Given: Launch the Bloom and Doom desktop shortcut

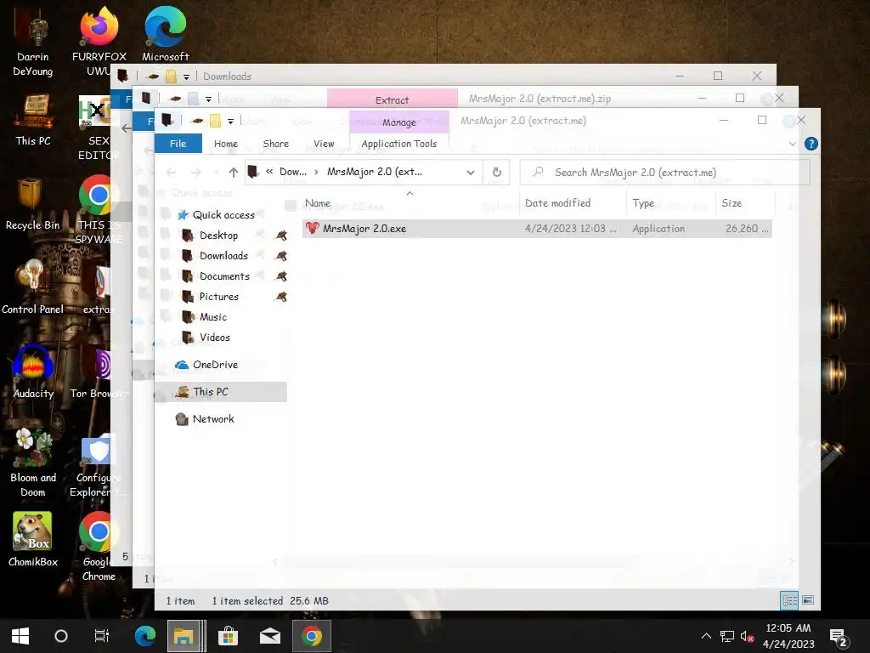Looking at the screenshot, I should coord(33,463).
